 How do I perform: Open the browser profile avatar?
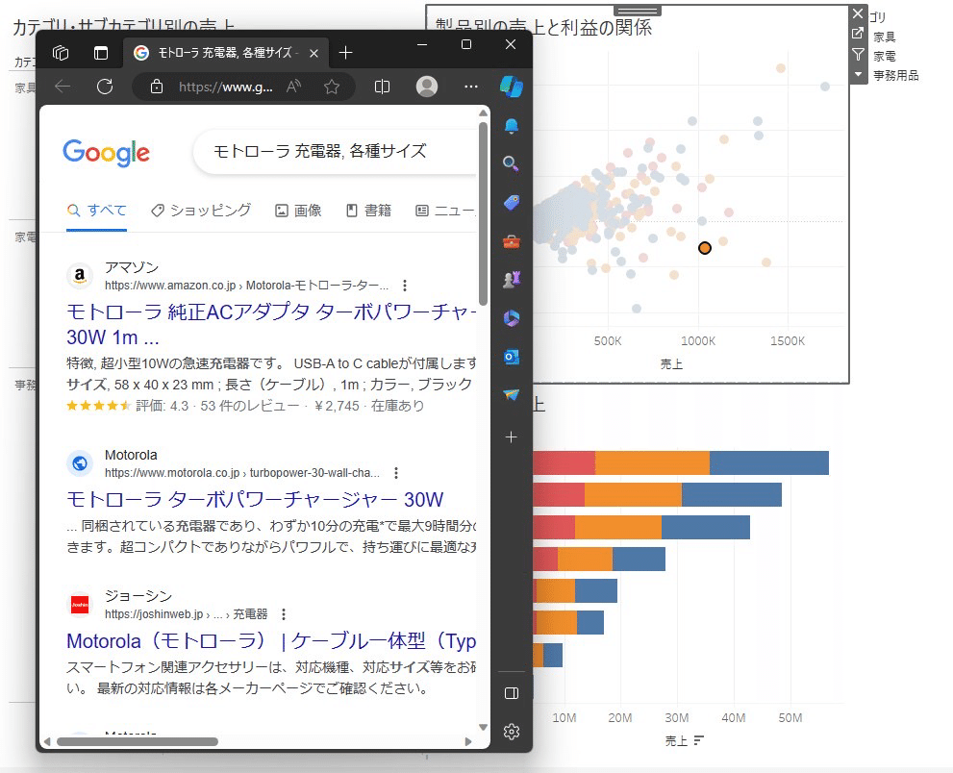coord(427,87)
